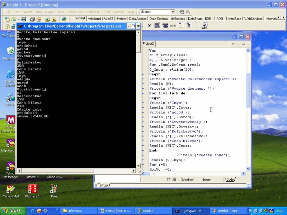Open the Database menu
The width and height of the screenshot is (287, 215).
[93, 12]
